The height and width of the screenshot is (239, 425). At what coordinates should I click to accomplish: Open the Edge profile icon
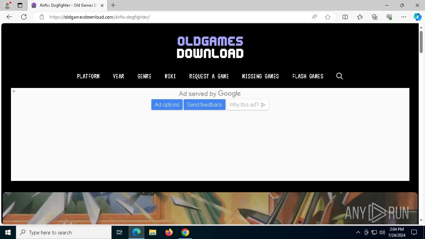pyautogui.click(x=7, y=5)
